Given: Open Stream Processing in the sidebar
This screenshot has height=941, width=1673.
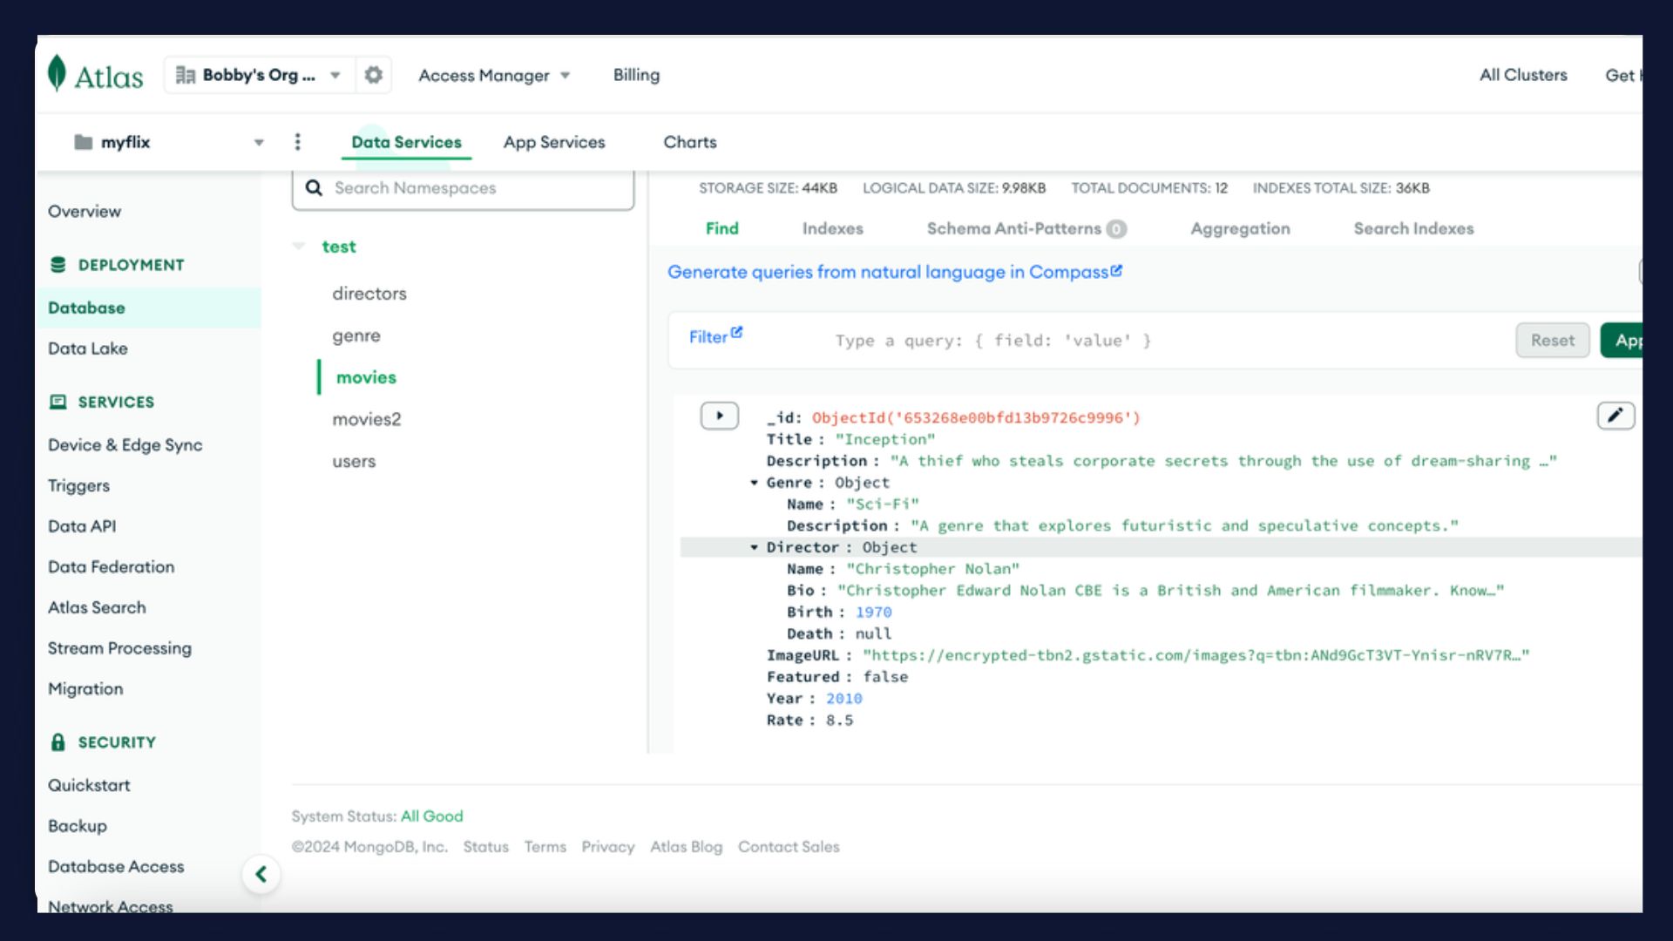Looking at the screenshot, I should [120, 648].
